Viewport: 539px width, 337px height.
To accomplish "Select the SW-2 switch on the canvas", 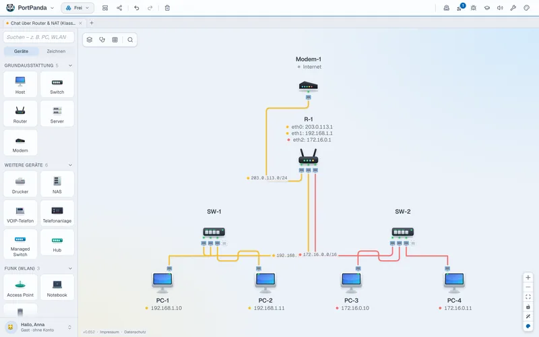I will tap(402, 232).
